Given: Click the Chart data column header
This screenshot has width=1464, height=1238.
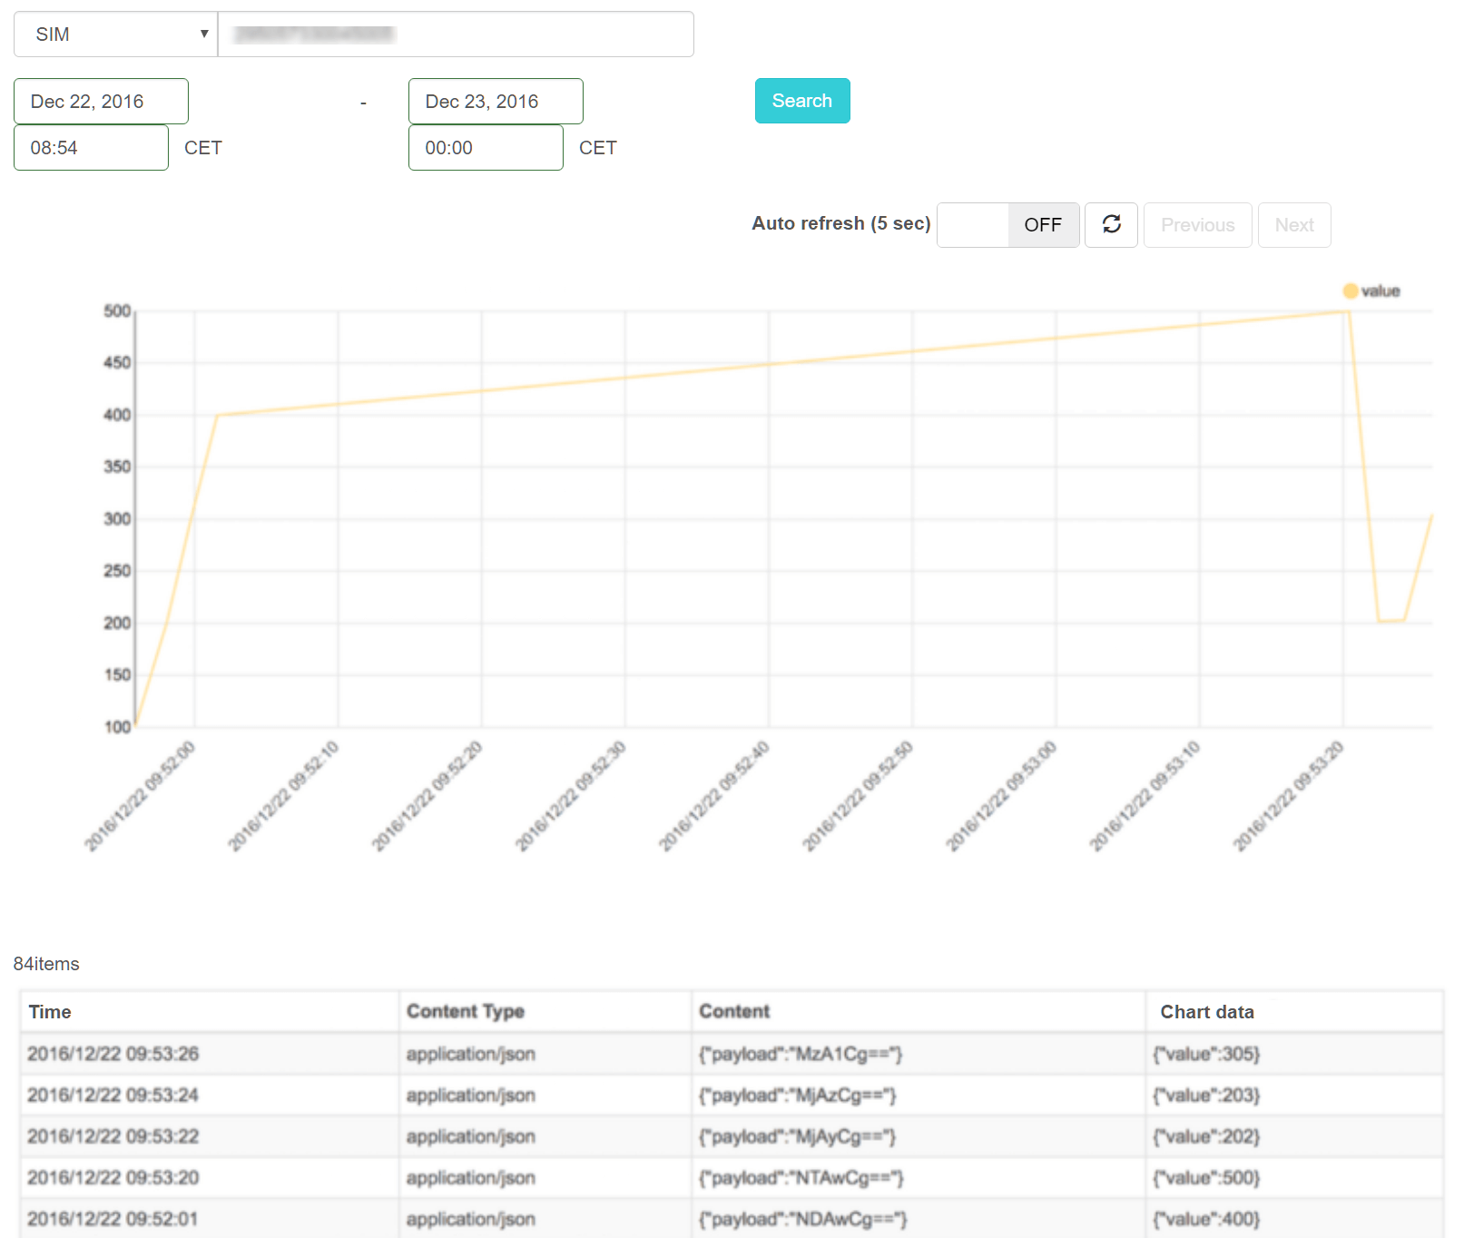Looking at the screenshot, I should tap(1206, 1012).
